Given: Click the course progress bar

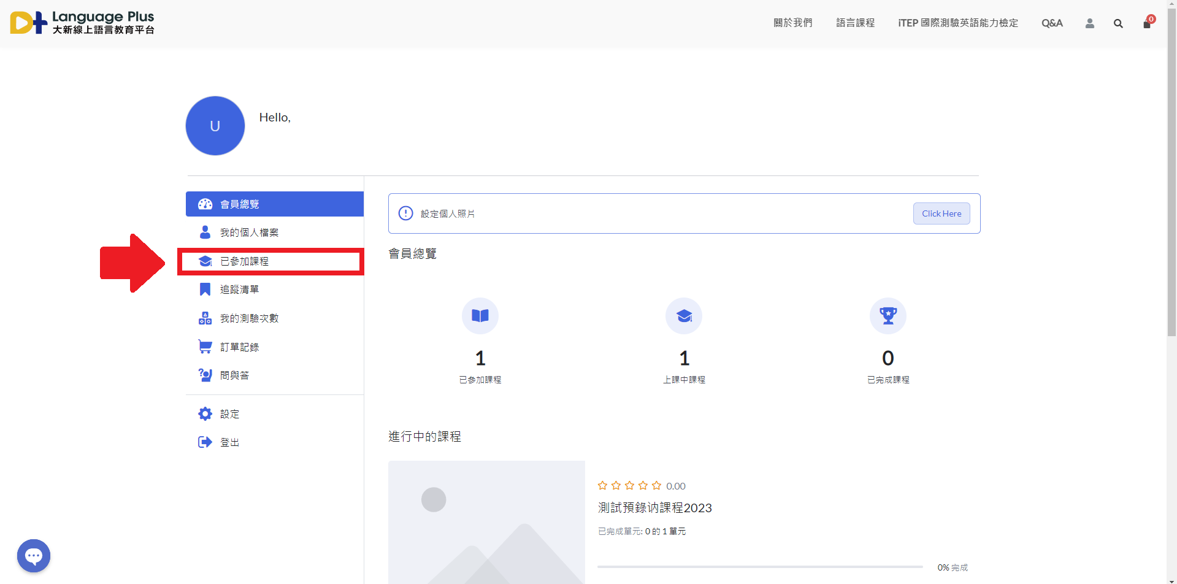Looking at the screenshot, I should (x=759, y=567).
